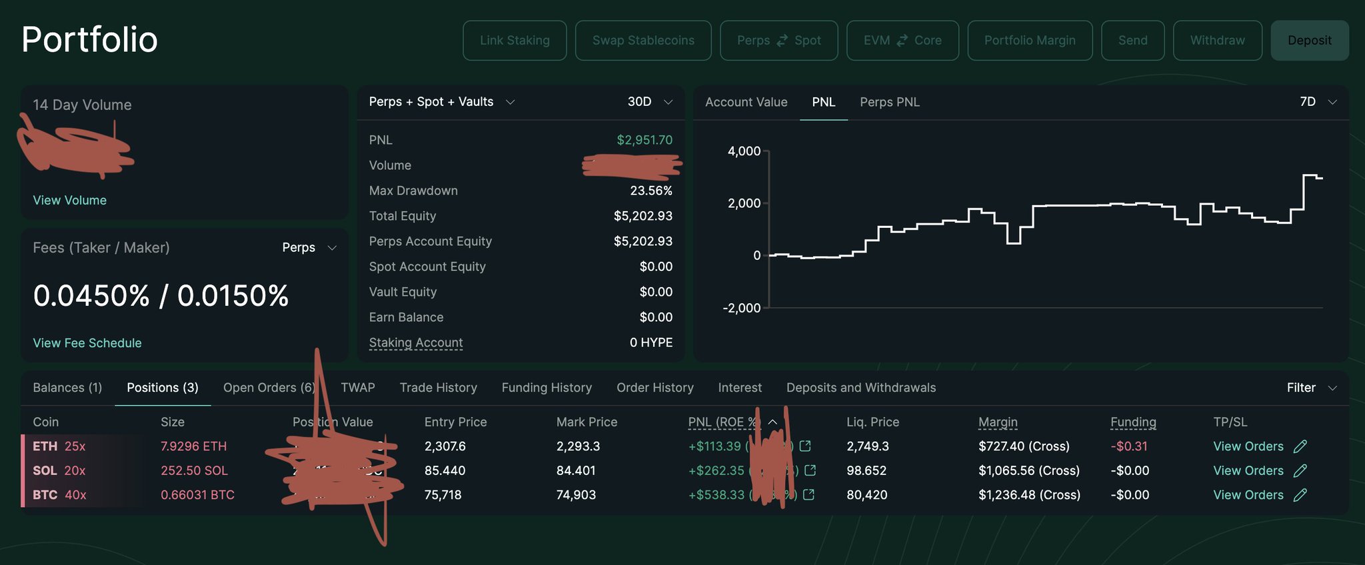Switch to the TWAP tab
This screenshot has height=565, width=1365.
click(x=358, y=388)
